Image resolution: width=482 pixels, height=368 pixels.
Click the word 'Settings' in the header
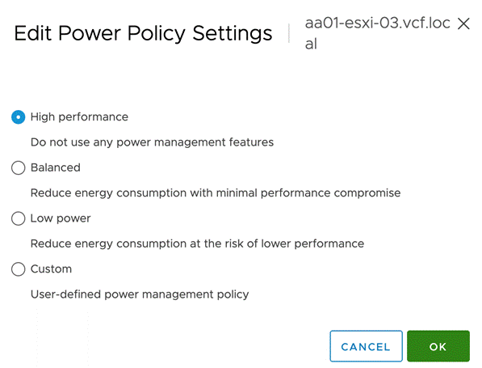click(233, 33)
